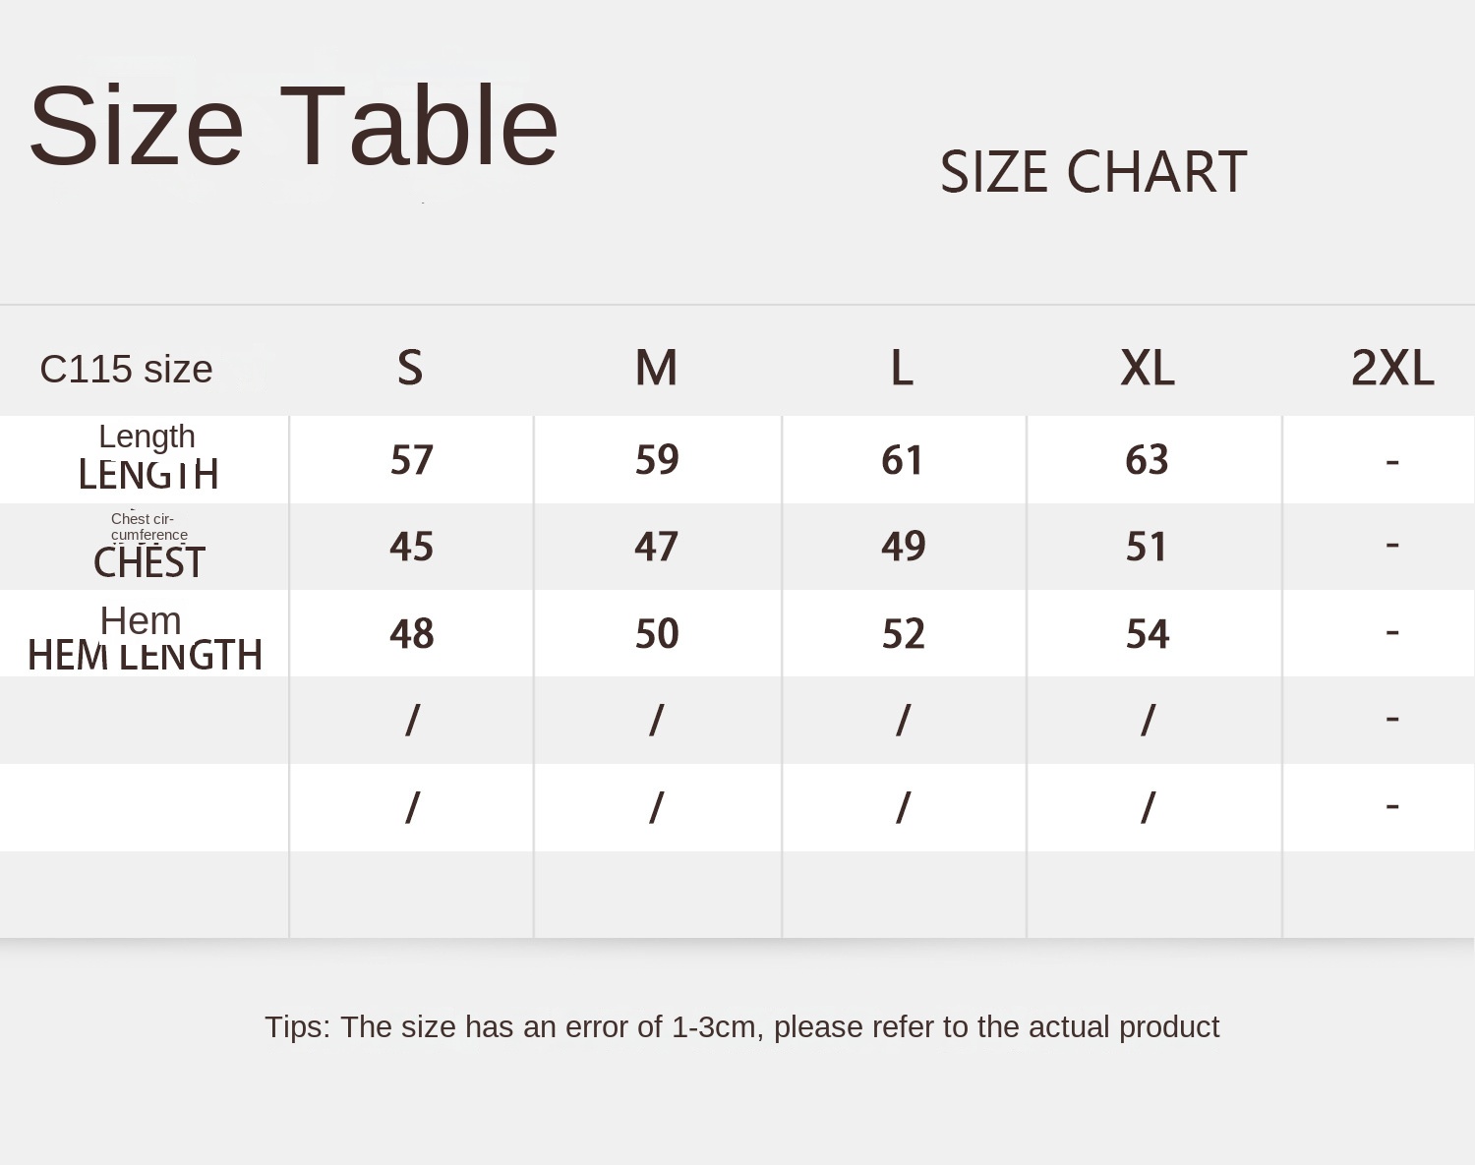Image resolution: width=1475 pixels, height=1165 pixels.
Task: Select the S size column header
Action: pos(410,369)
